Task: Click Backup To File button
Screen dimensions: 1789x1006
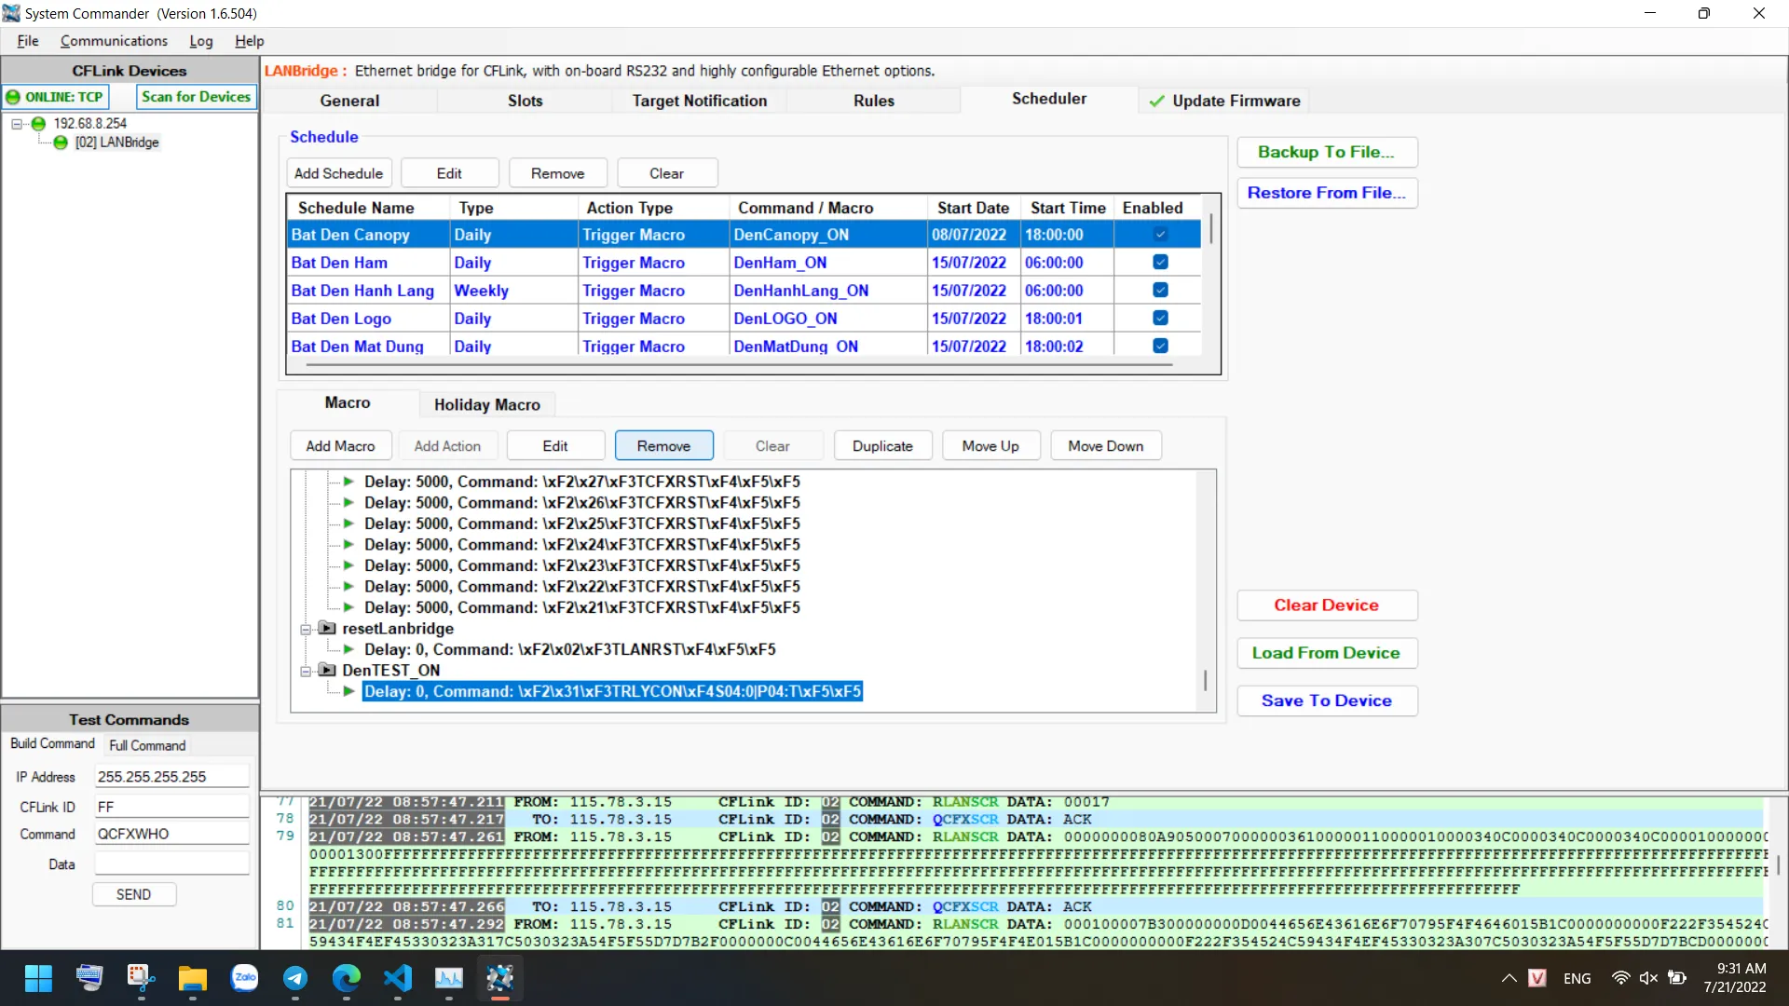Action: (1326, 152)
